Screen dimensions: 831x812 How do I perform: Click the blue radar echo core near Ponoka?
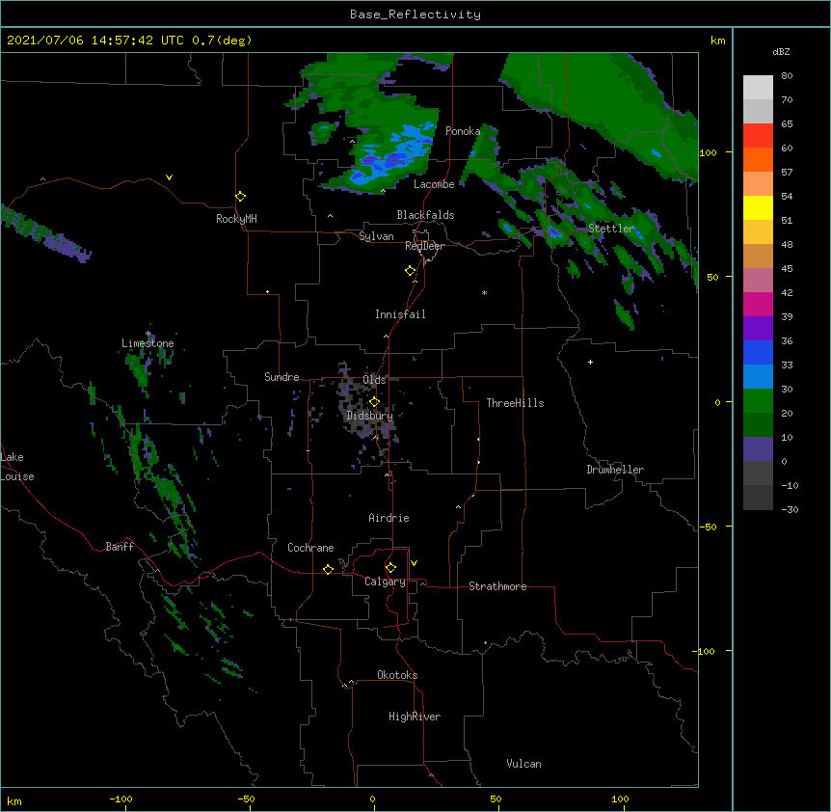(x=392, y=156)
